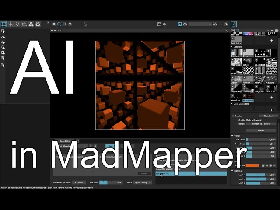Select the Add group tool icon
The width and height of the screenshot is (280, 210).
click(x=3, y=65)
